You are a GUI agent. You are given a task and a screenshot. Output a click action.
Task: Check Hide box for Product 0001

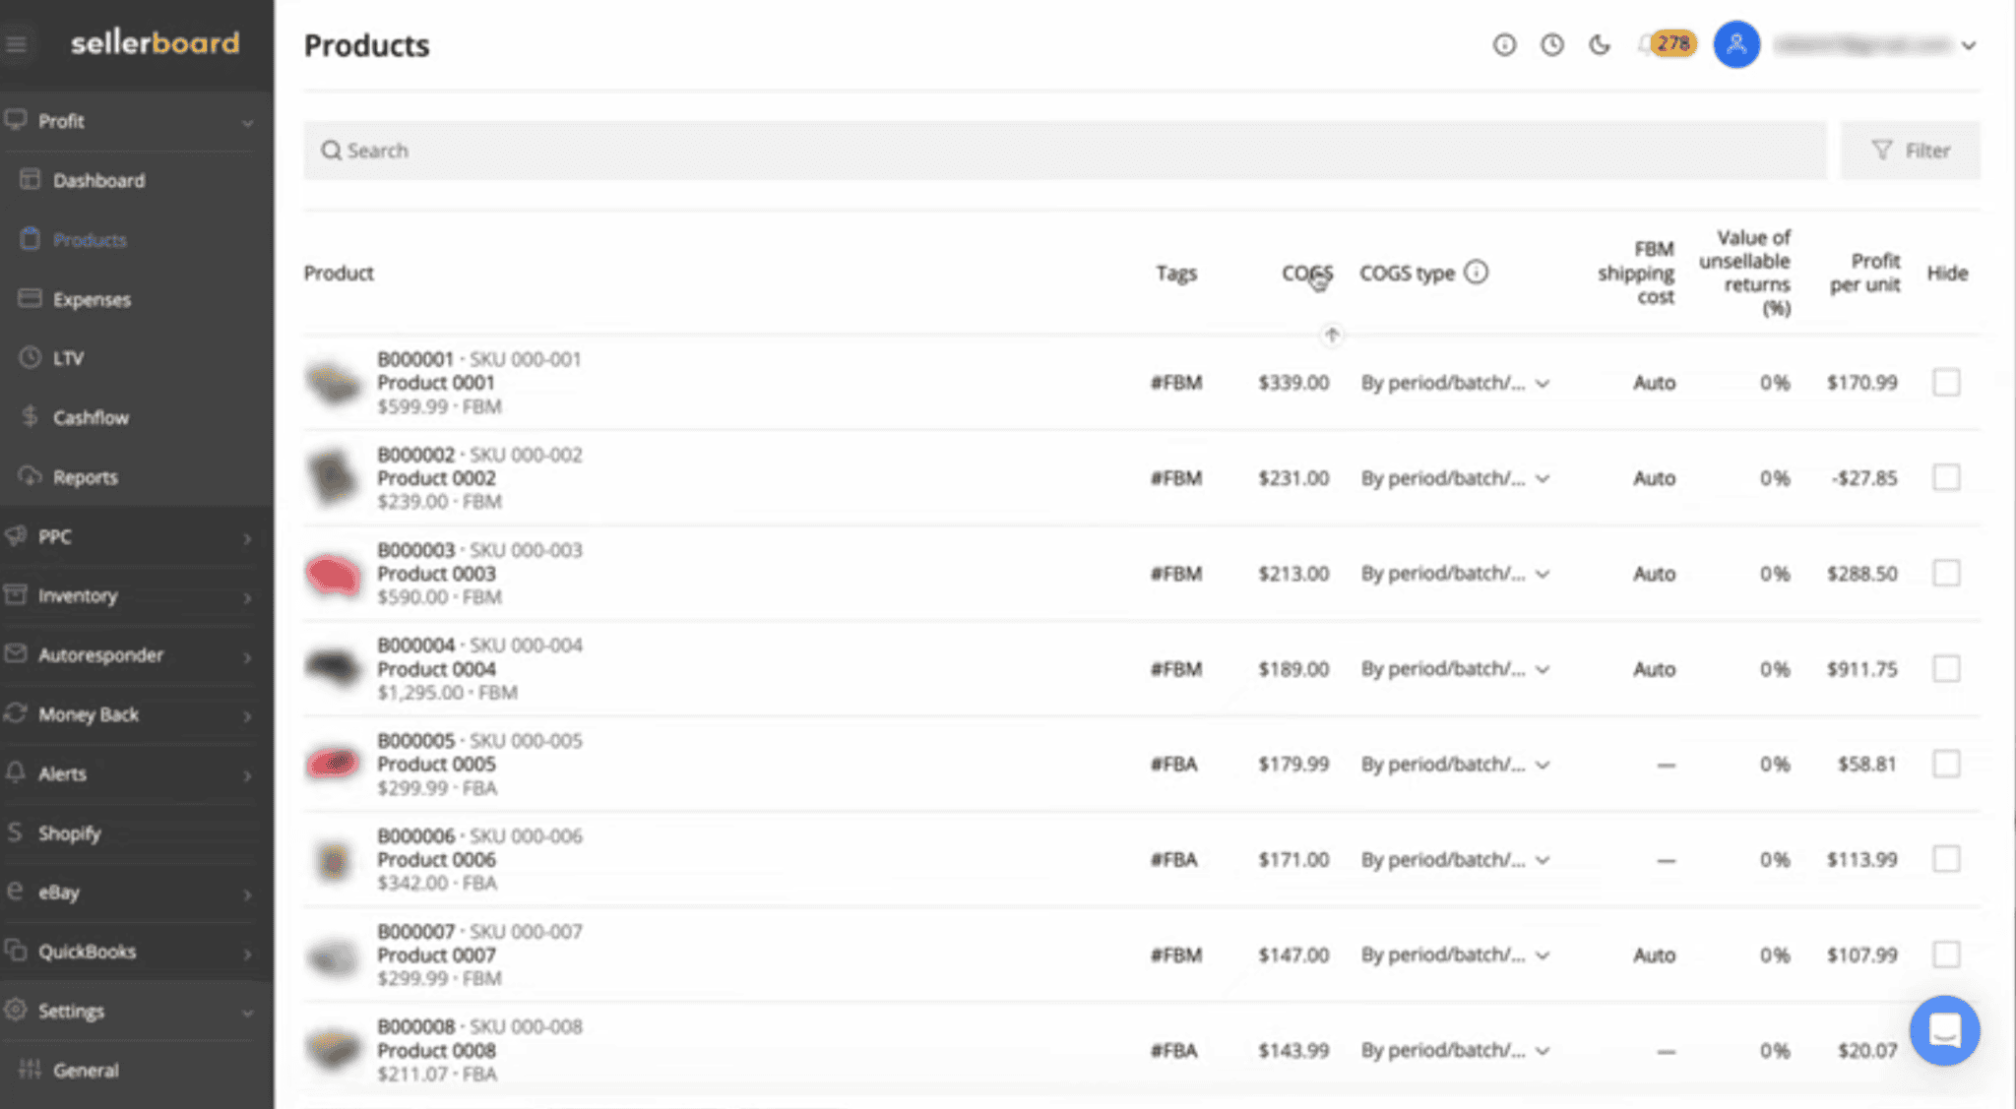pos(1946,382)
